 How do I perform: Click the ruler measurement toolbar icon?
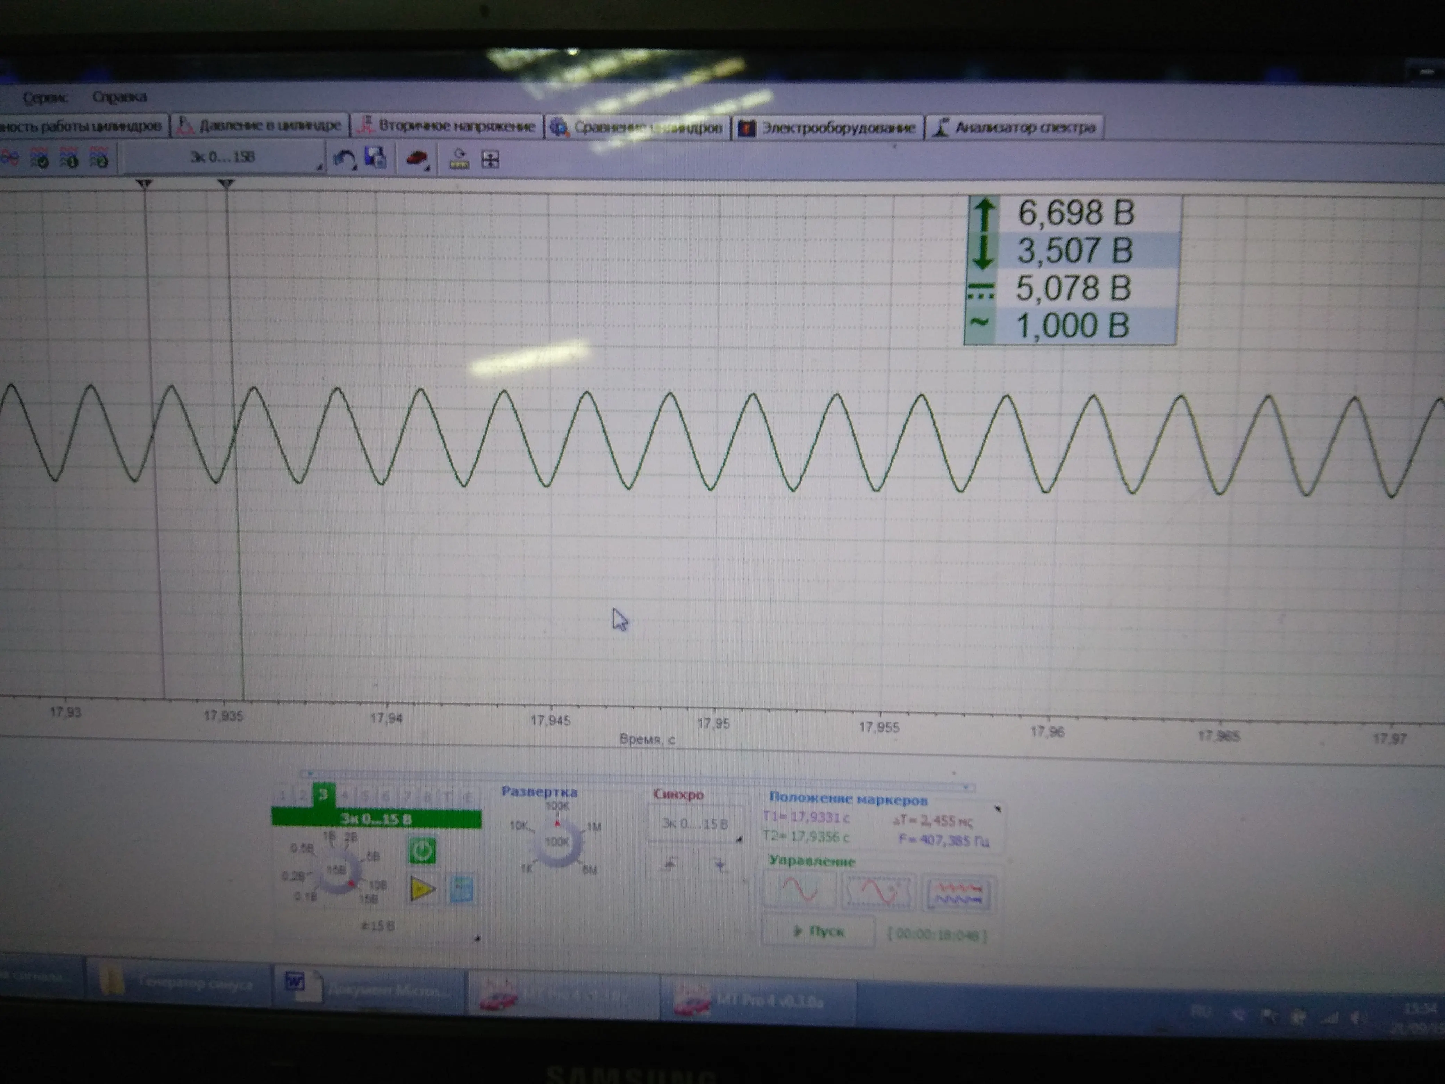point(459,159)
